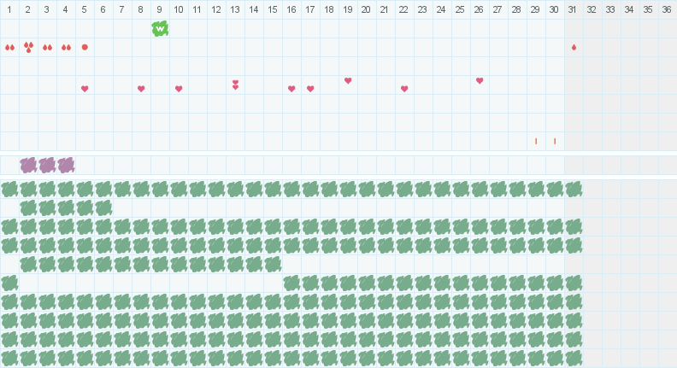Screen dimensions: 677x368
Task: Click the purple scribble on day 4
Action: [66, 165]
